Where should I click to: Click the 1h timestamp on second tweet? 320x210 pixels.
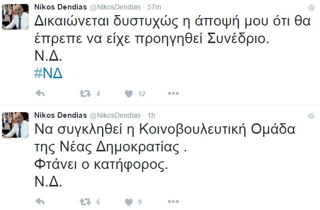[151, 115]
